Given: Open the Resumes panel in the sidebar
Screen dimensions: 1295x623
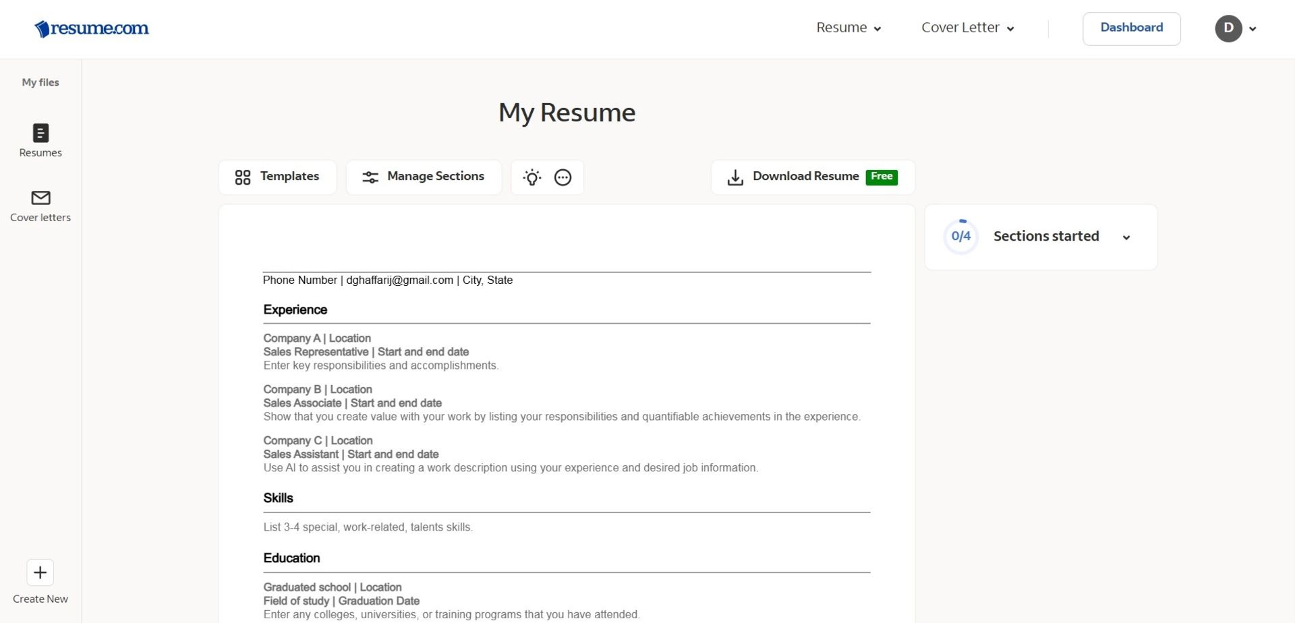Looking at the screenshot, I should 40,140.
